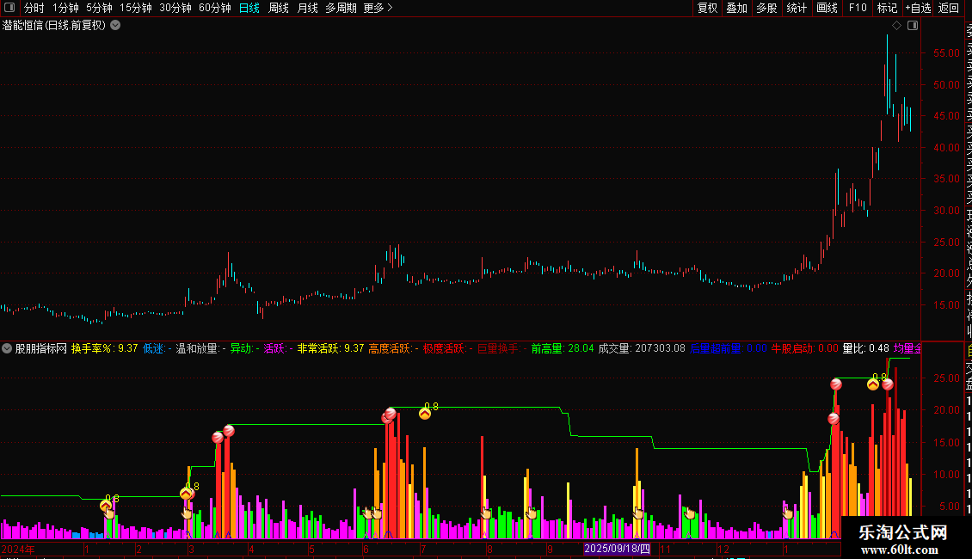Click the yellow arrow 0.8 marker near volume 25.00
972x559 pixels.
[873, 384]
